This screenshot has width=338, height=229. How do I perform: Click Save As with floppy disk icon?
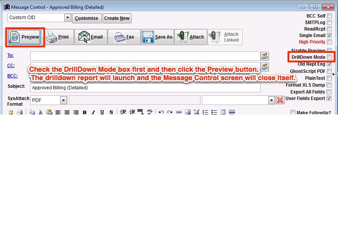coord(158,37)
